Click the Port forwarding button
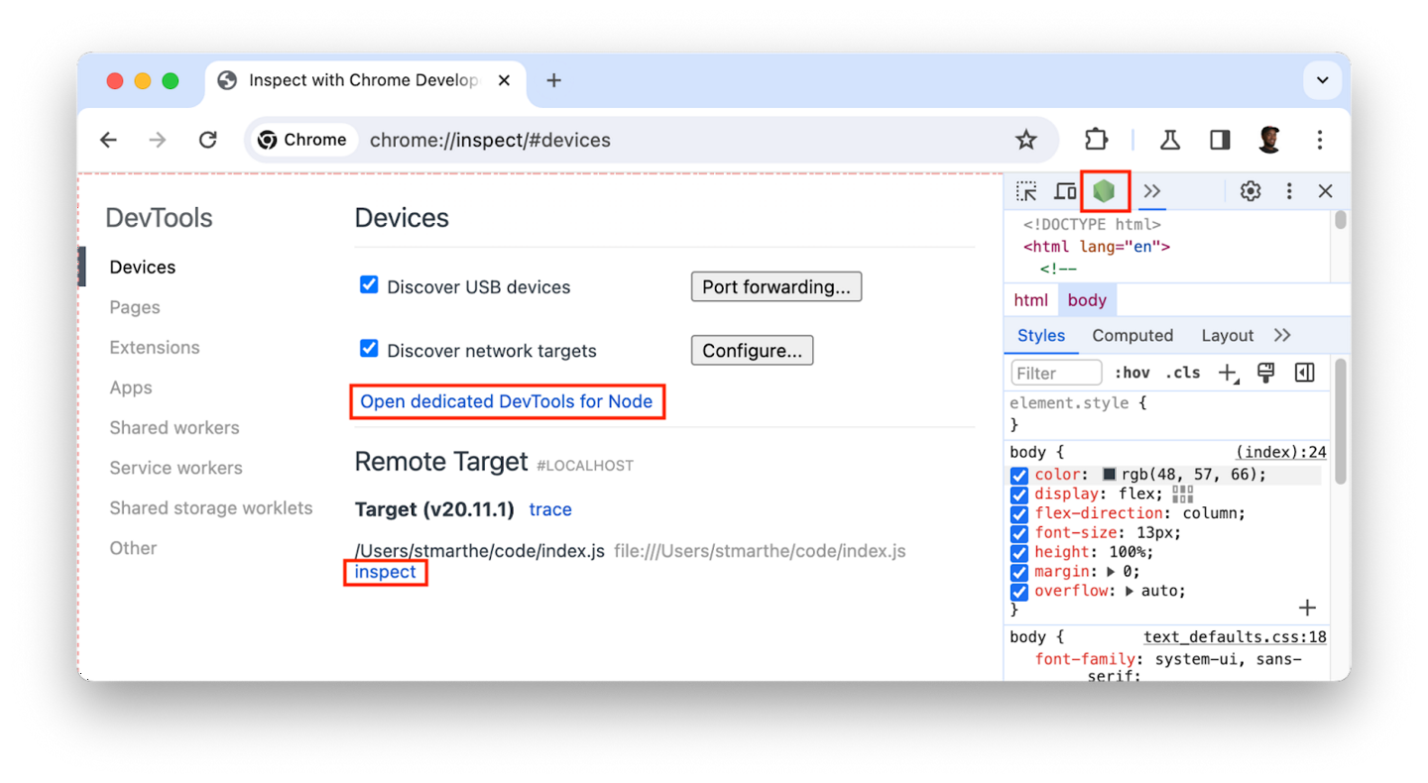The width and height of the screenshot is (1428, 783). click(775, 286)
